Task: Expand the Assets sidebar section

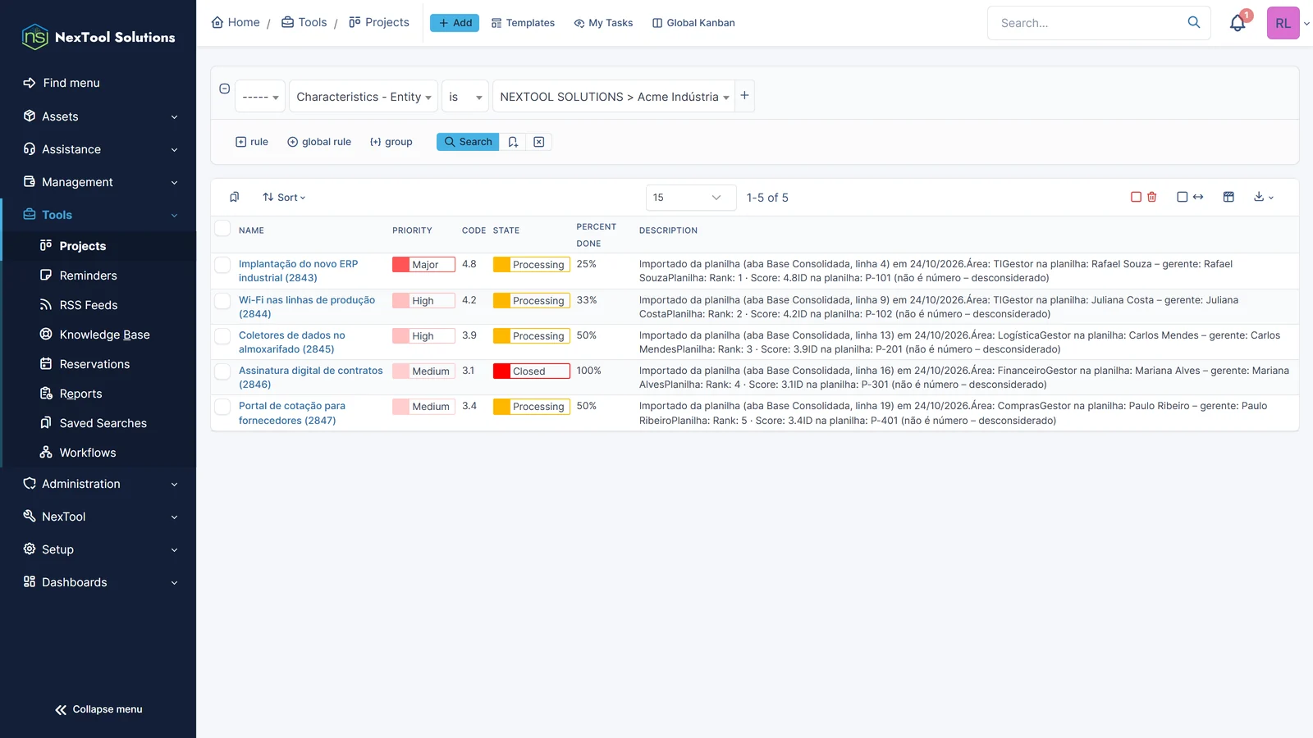Action: (98, 116)
